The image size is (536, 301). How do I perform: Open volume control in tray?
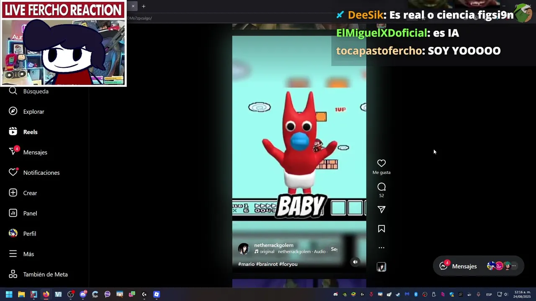tap(506, 294)
